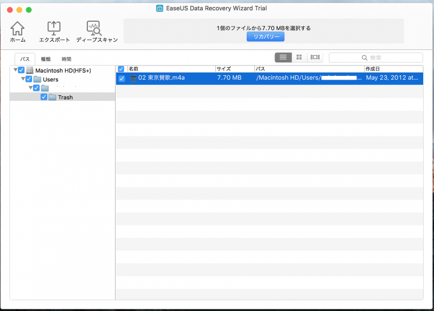
Task: Sort by パス column header
Action: tap(309, 69)
